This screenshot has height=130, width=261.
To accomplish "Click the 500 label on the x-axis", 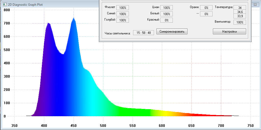I will pos(103,125).
